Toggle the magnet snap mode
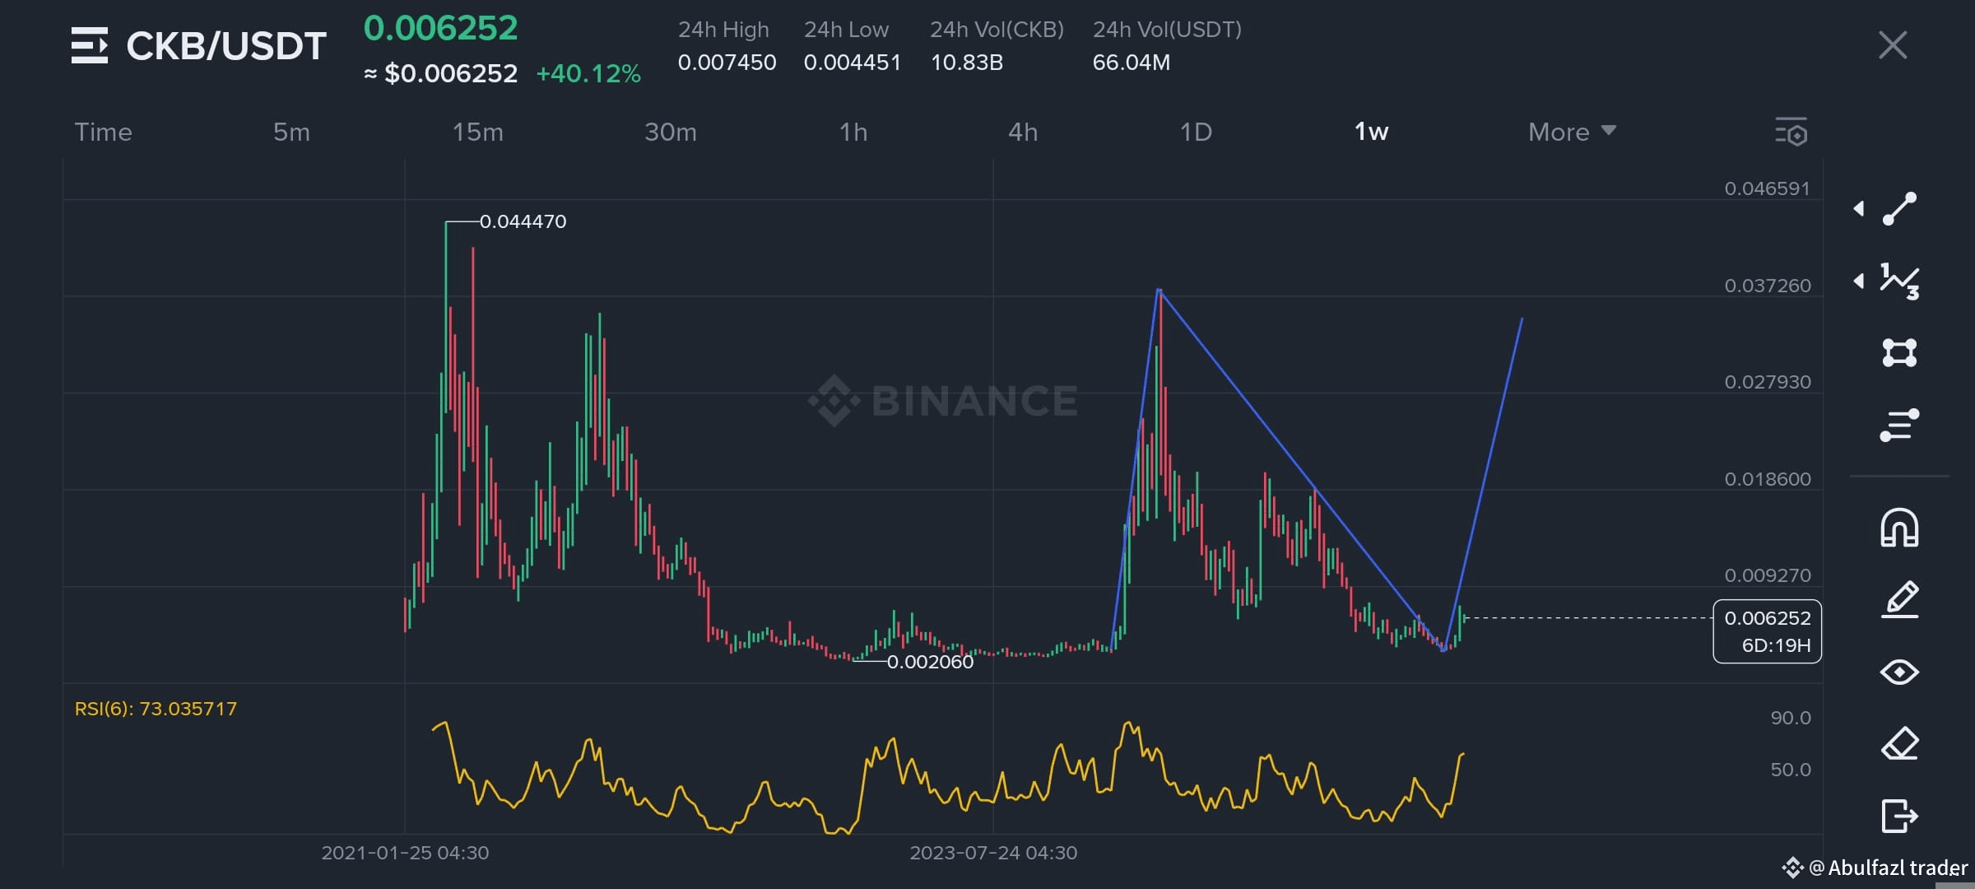Image resolution: width=1975 pixels, height=889 pixels. click(1899, 528)
